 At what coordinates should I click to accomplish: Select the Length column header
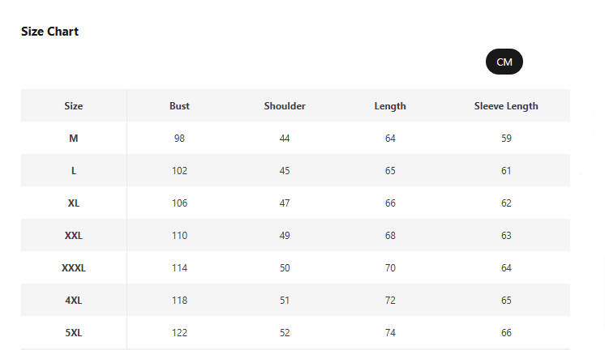click(390, 106)
